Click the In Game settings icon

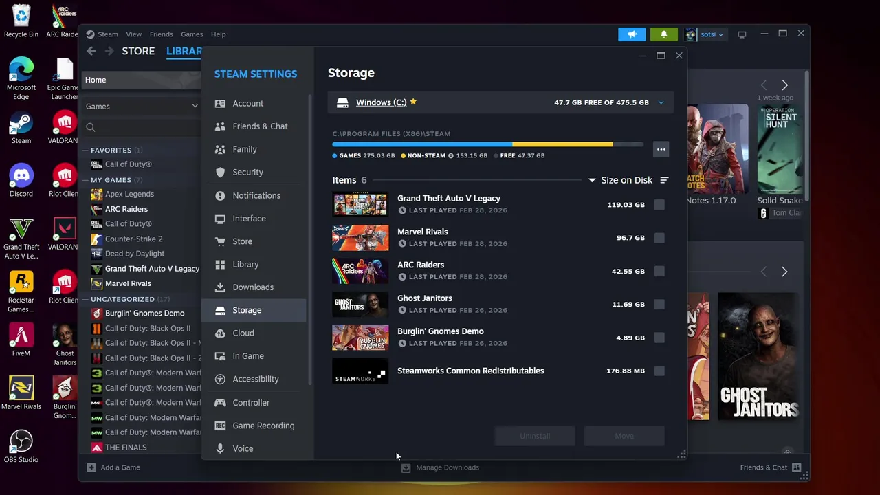pos(220,356)
